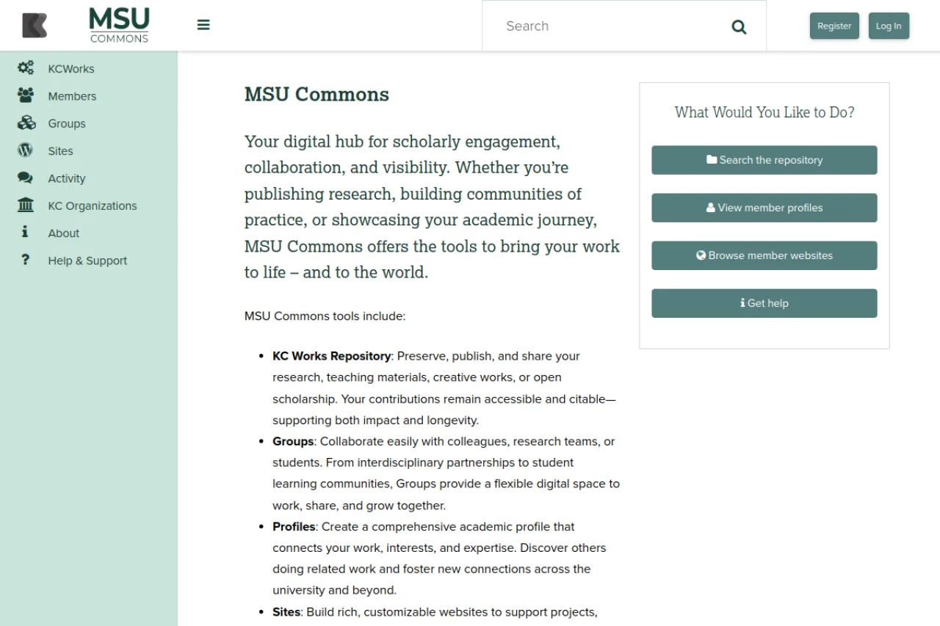
Task: Click Browse member websites button
Action: [764, 255]
